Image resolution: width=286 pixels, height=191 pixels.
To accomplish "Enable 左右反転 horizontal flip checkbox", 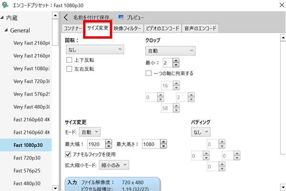I will [x=69, y=69].
